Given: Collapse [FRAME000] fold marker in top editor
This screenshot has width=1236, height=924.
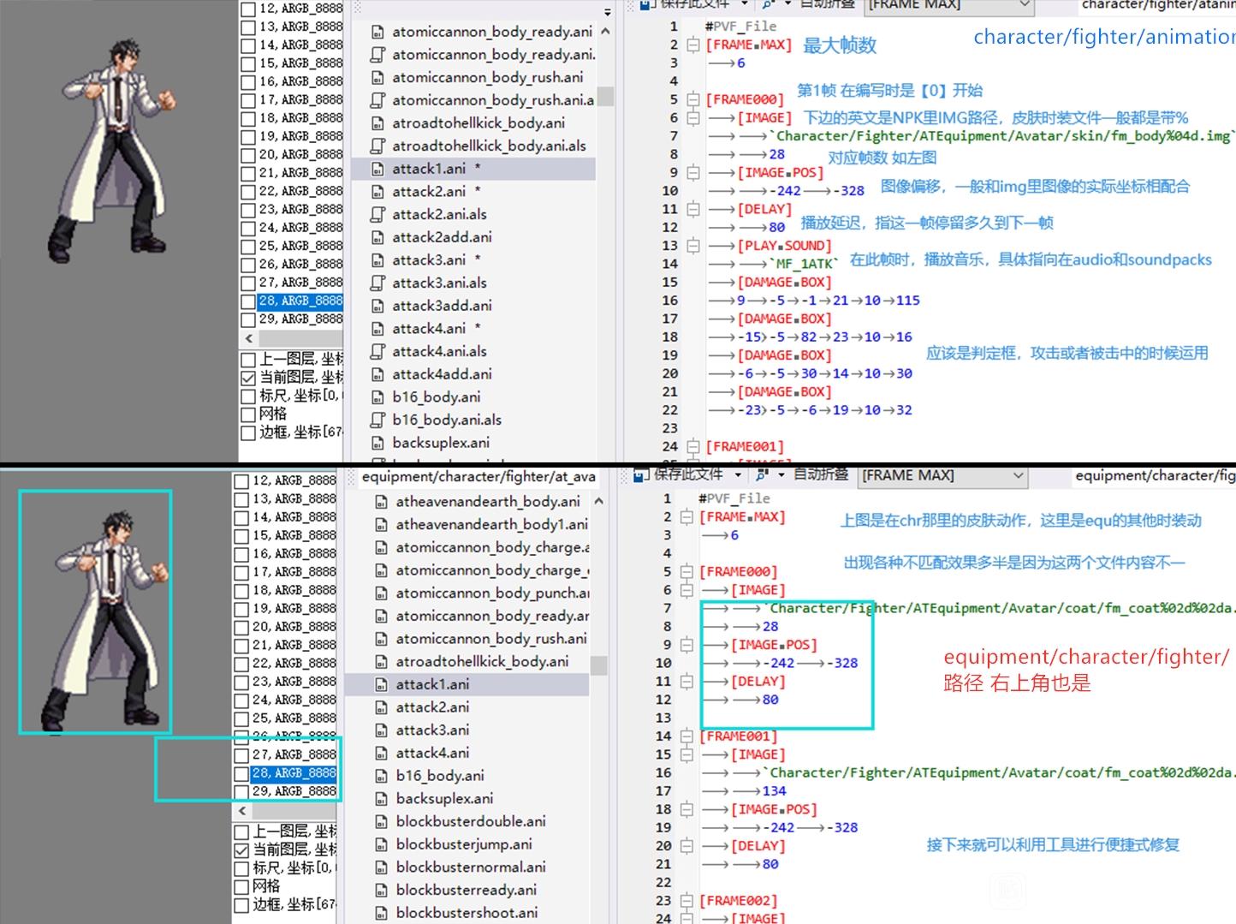Looking at the screenshot, I should click(x=693, y=99).
